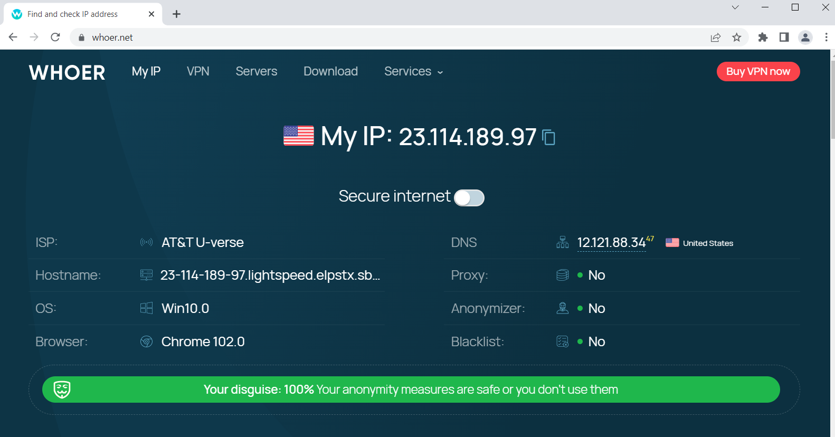The height and width of the screenshot is (437, 835).
Task: Open the Download menu item
Action: point(330,71)
